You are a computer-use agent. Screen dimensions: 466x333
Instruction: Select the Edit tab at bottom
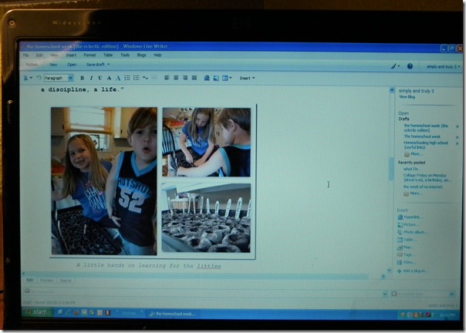[x=30, y=280]
